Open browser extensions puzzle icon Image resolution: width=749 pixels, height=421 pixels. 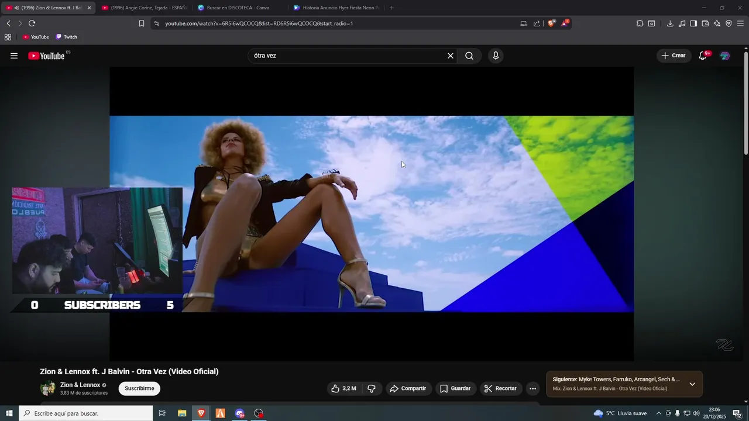pos(640,23)
